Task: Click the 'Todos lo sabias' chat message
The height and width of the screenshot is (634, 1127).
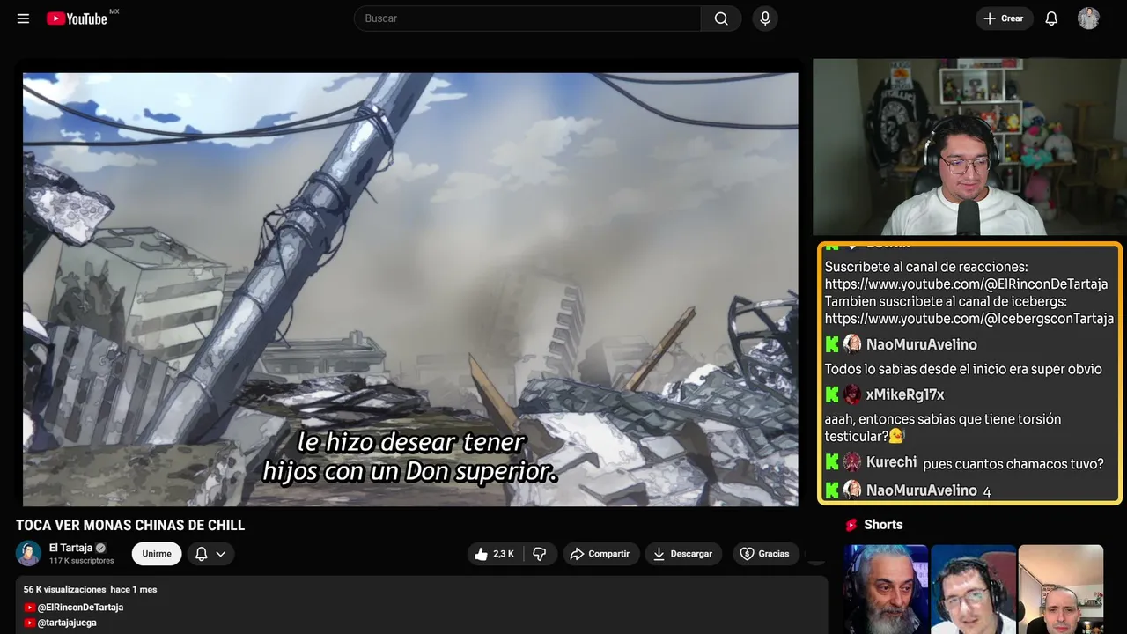Action: click(x=963, y=369)
